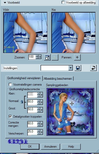The width and height of the screenshot is (99, 154).
Task: Decrease Klein value with down arrow
Action: pos(39,96)
